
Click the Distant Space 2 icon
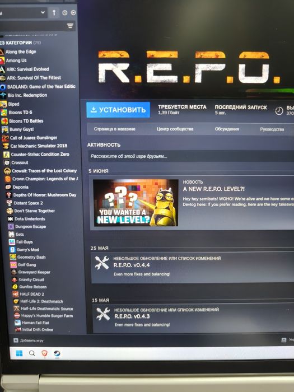[10, 203]
